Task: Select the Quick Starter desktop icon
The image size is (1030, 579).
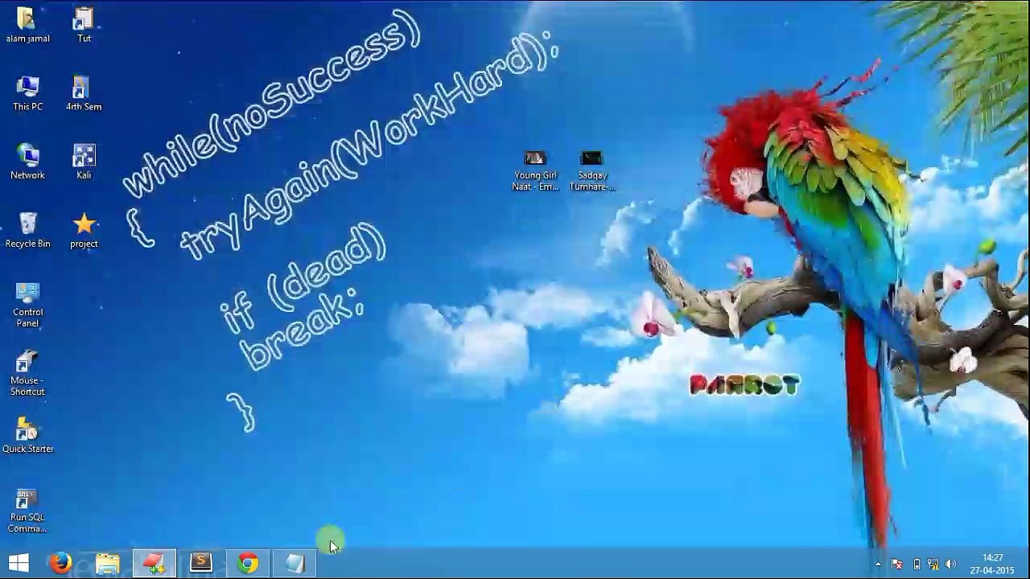Action: tap(27, 435)
